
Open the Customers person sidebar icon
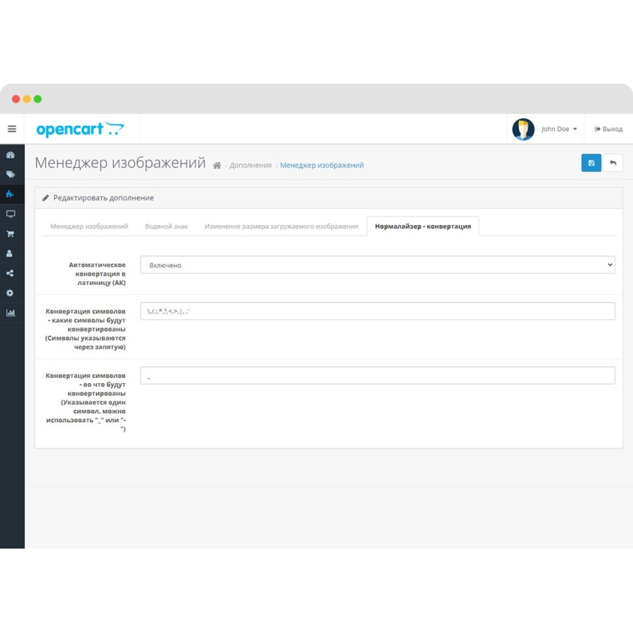coord(9,253)
